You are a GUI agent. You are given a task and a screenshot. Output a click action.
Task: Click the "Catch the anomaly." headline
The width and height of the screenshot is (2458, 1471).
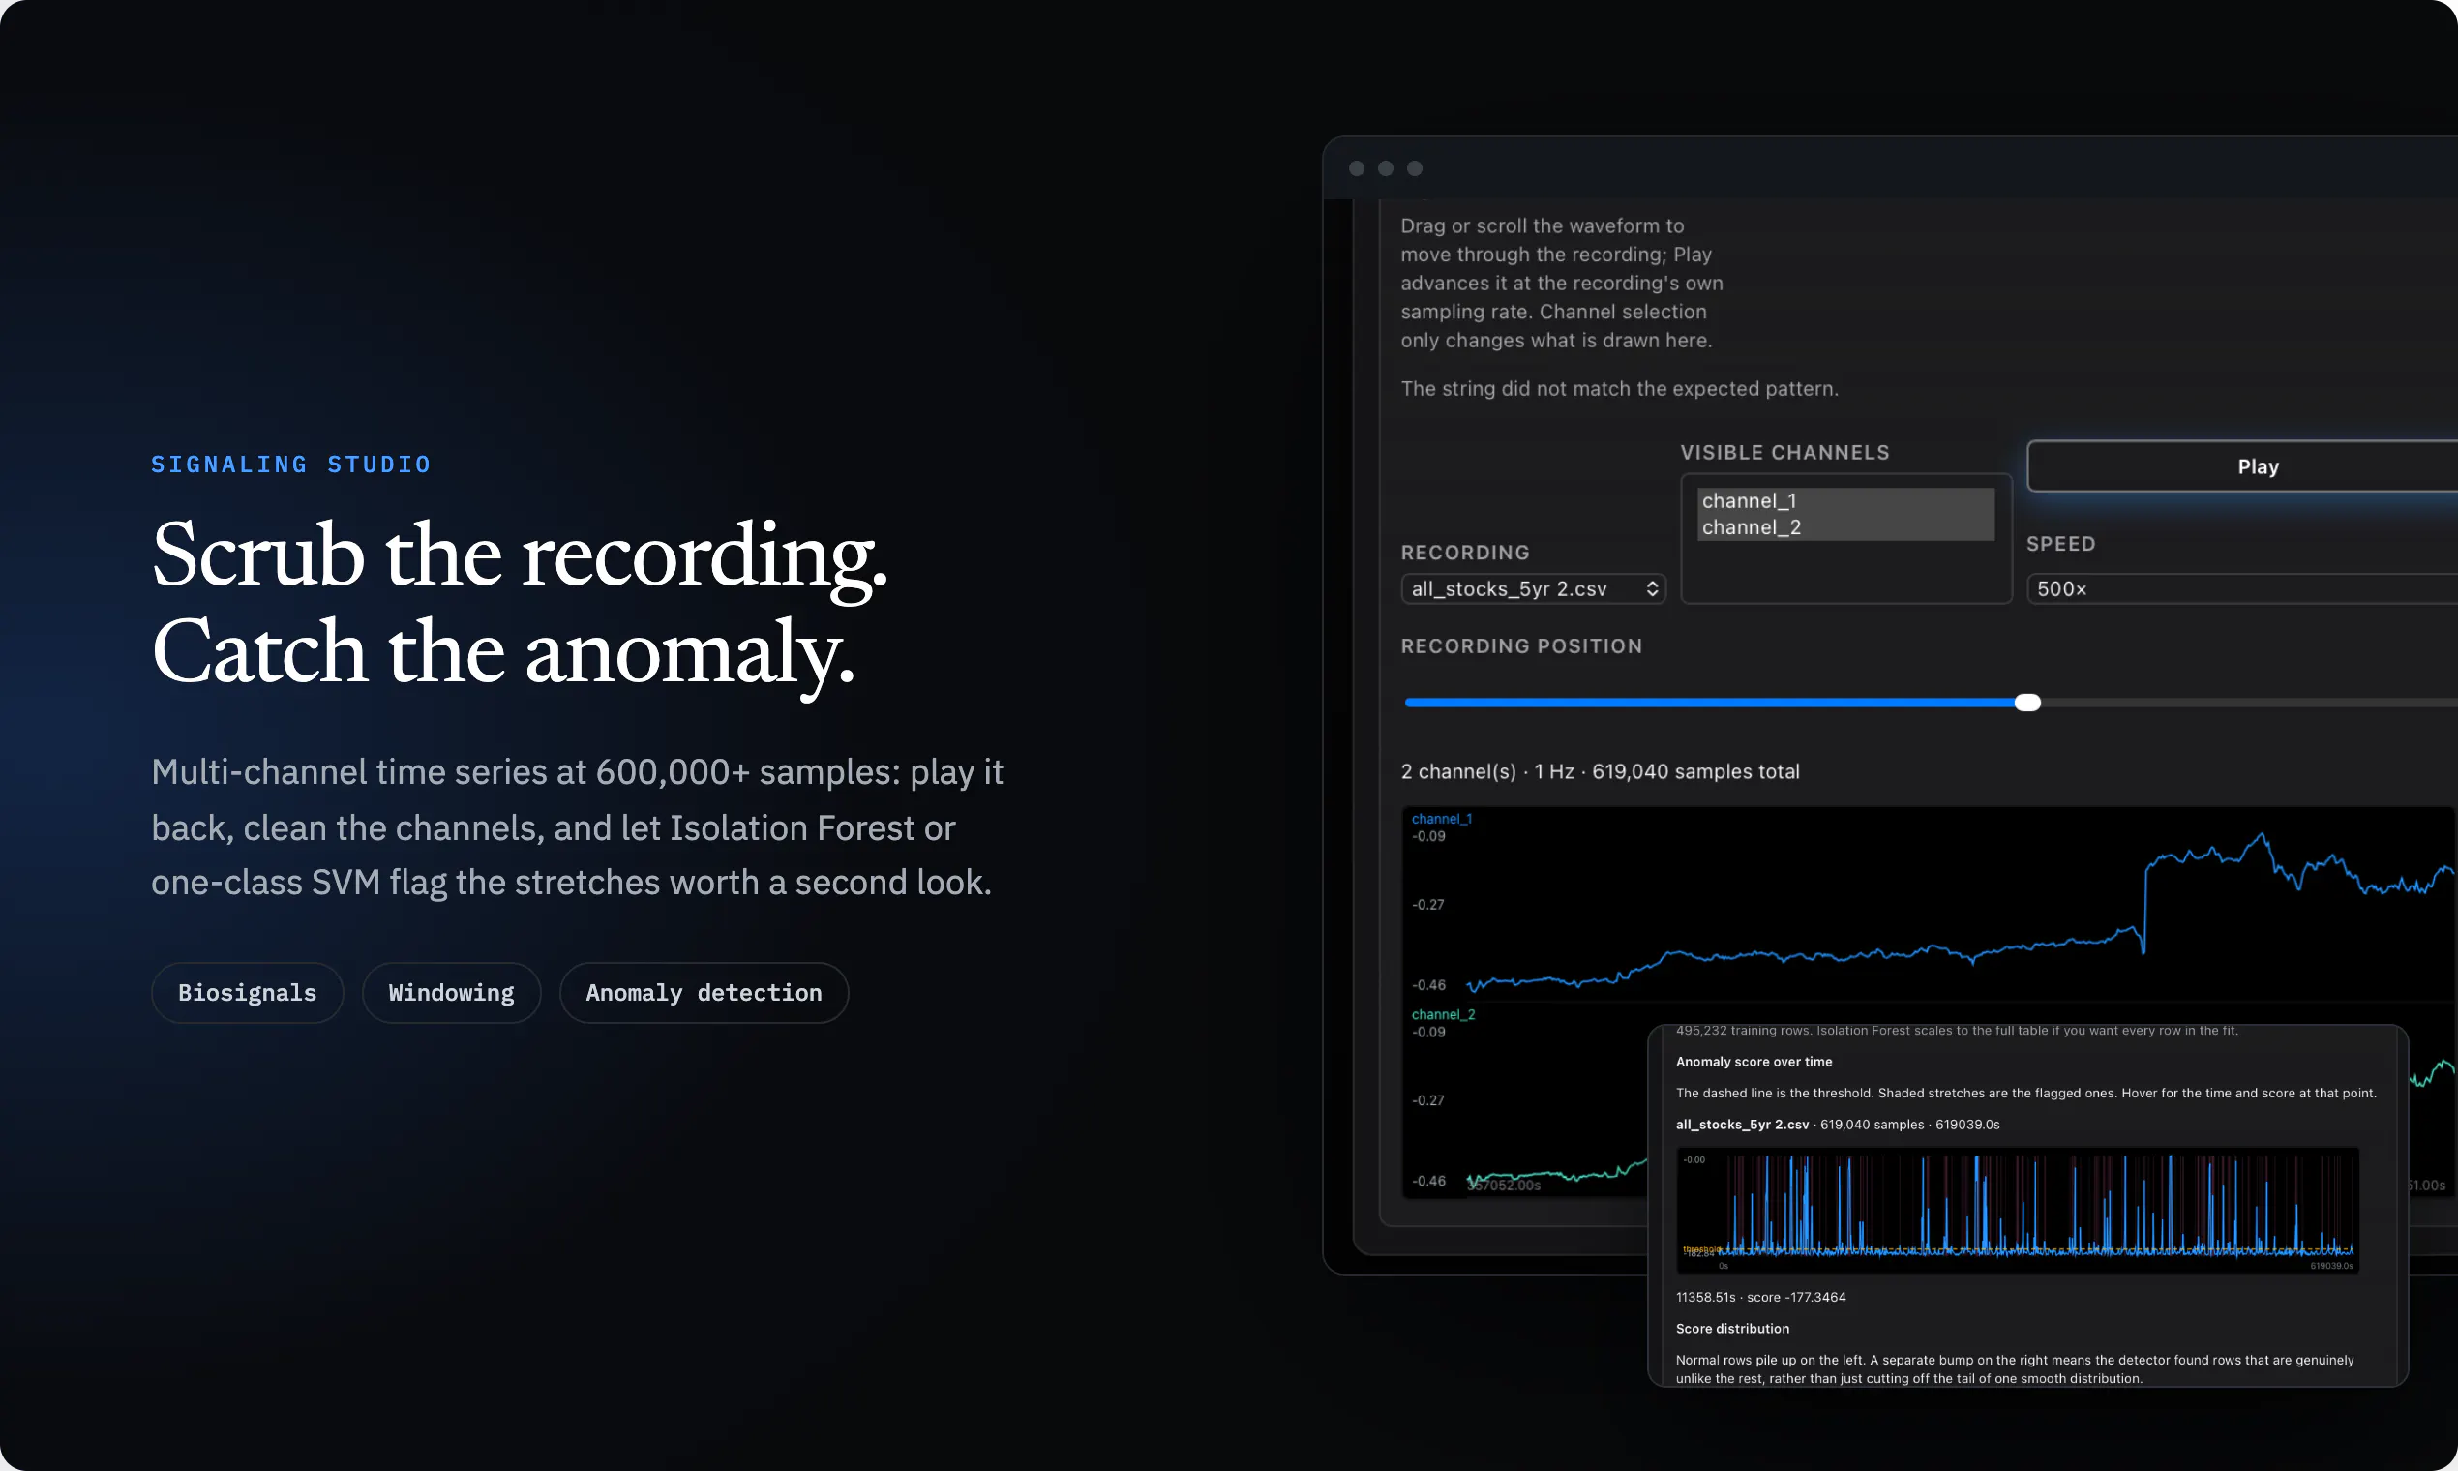(x=503, y=652)
